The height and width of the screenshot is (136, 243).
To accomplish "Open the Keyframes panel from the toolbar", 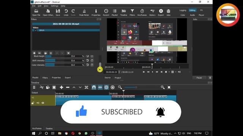I will (x=142, y=12).
